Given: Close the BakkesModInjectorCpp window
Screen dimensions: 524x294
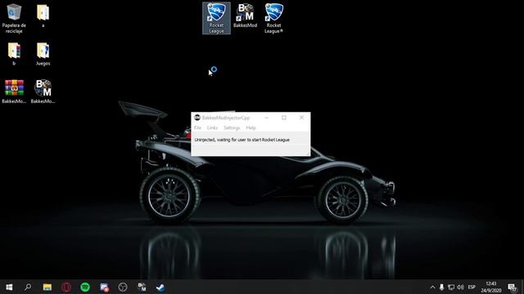Looking at the screenshot, I should 301,118.
